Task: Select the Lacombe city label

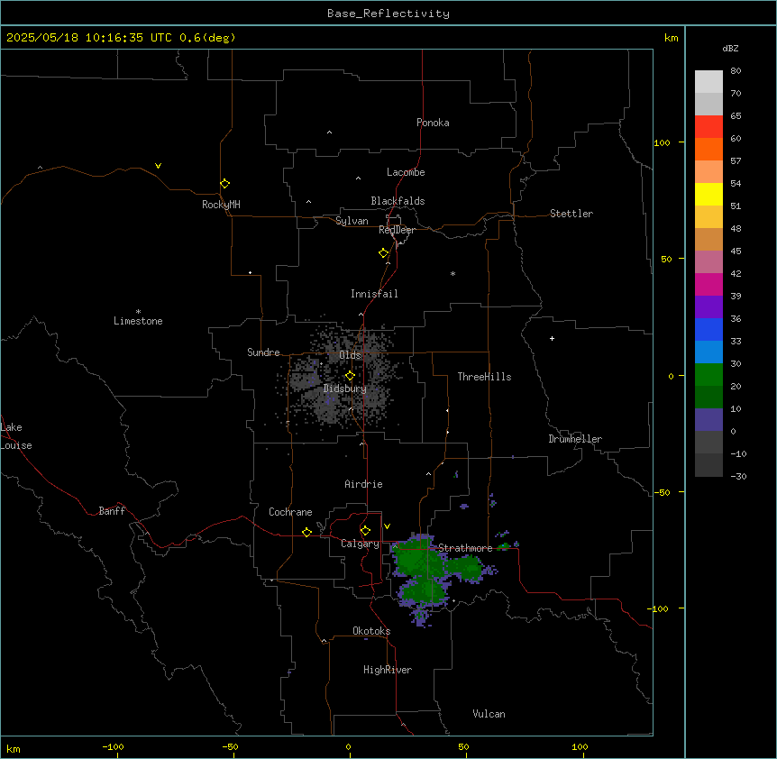Action: (x=406, y=172)
